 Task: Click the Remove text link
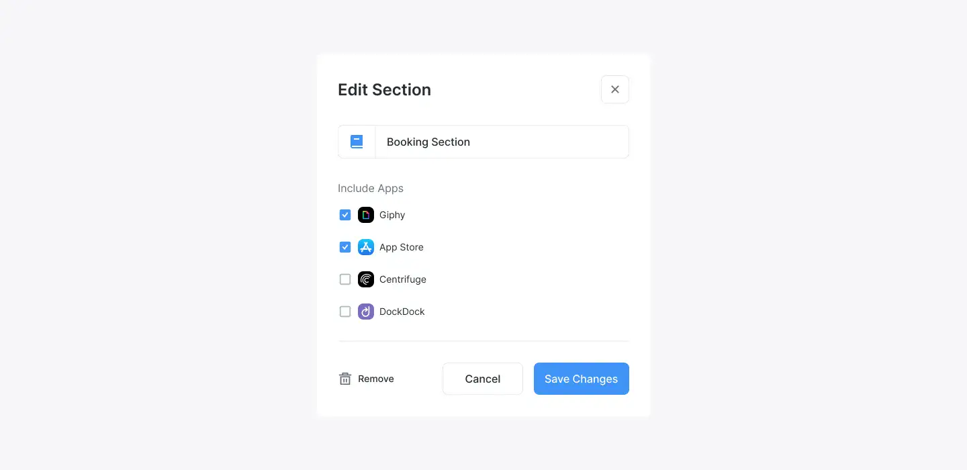tap(376, 379)
